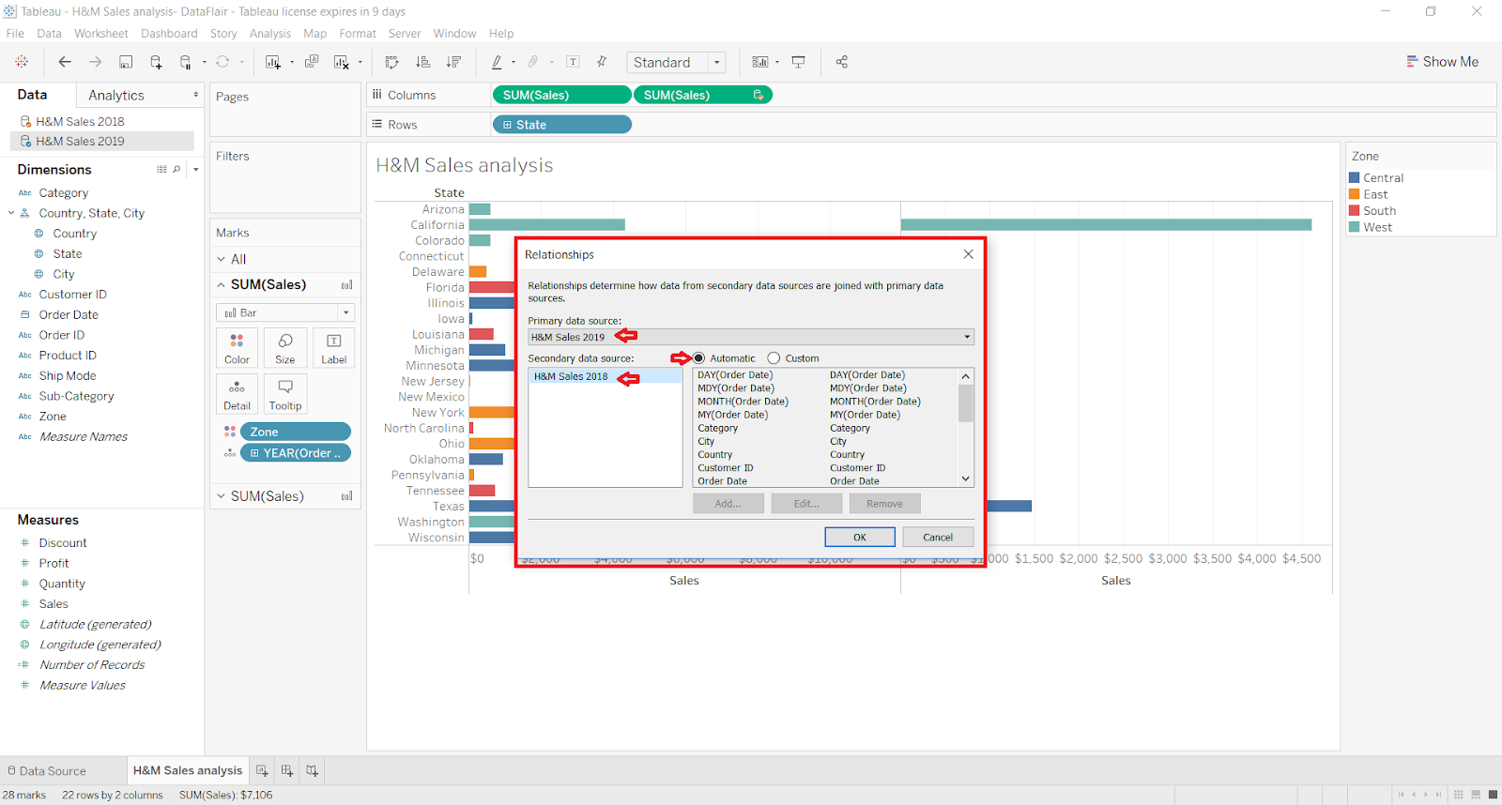
Task: Add a new data source from toolbar
Action: tap(156, 62)
